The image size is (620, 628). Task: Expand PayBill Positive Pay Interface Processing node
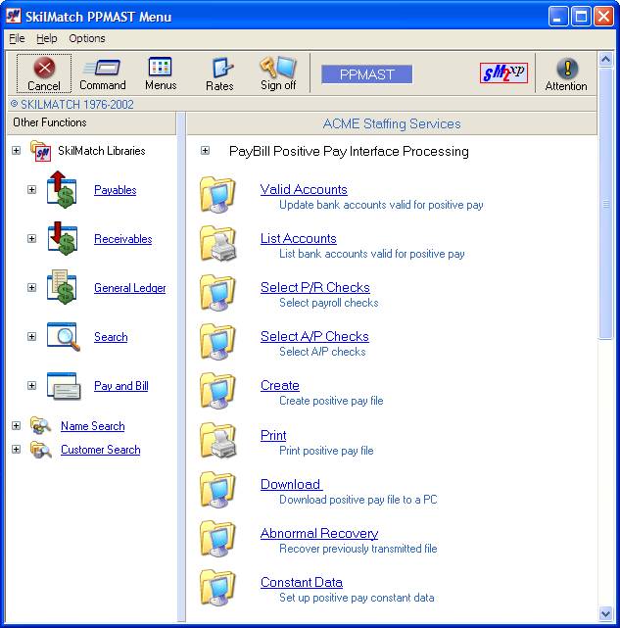coord(205,151)
